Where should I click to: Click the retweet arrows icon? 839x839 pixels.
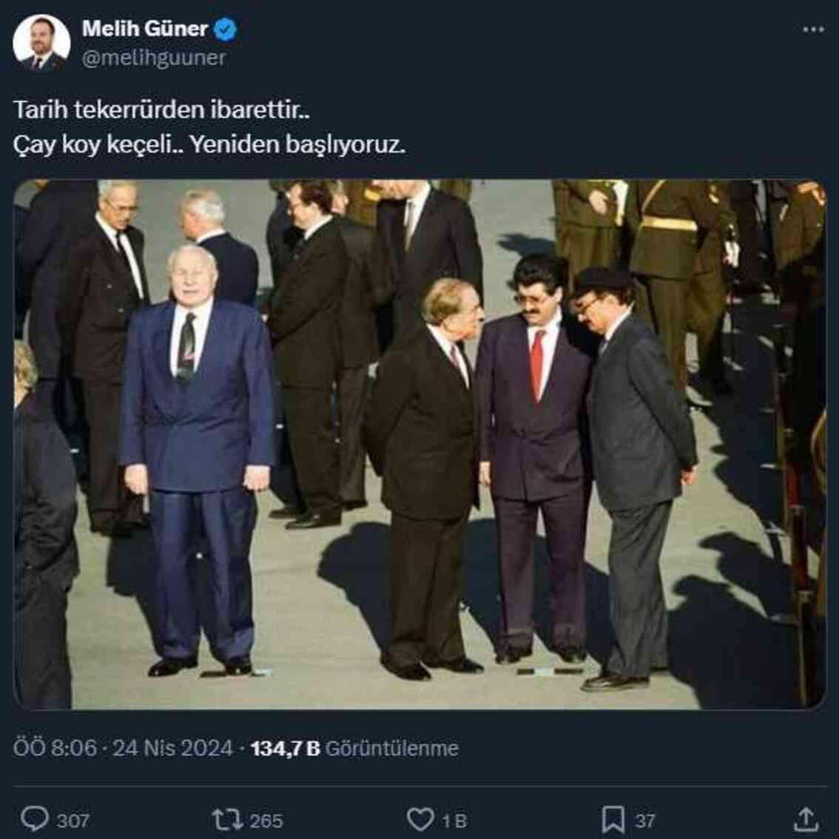pyautogui.click(x=227, y=819)
